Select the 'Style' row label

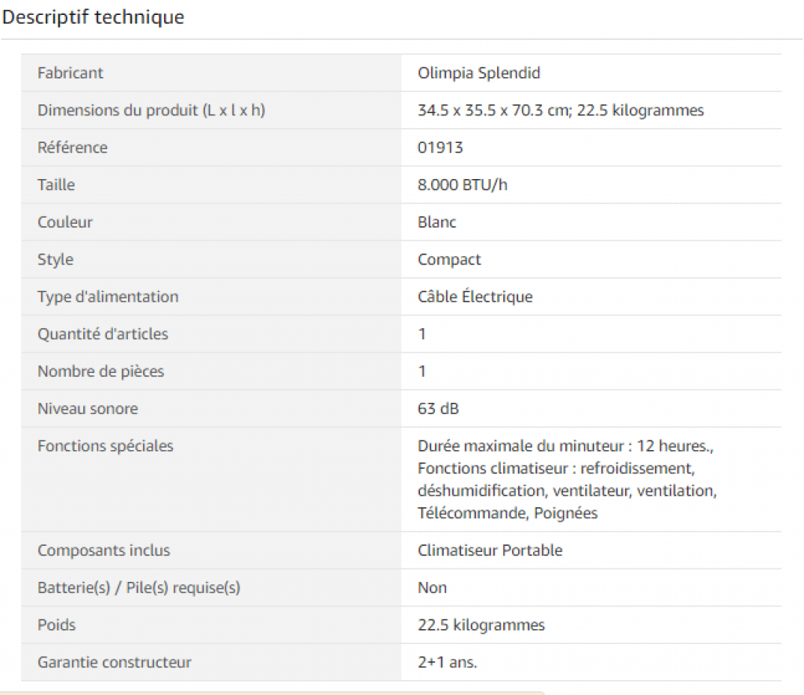[x=56, y=259]
